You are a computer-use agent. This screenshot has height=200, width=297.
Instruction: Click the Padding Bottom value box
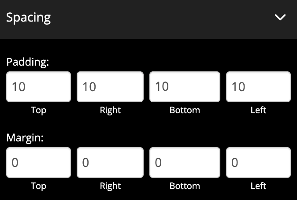(185, 87)
